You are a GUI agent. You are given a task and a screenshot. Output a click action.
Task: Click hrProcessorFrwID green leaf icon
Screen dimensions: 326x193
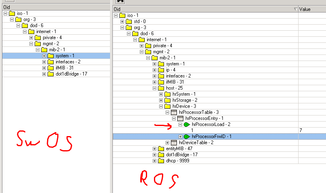click(187, 137)
